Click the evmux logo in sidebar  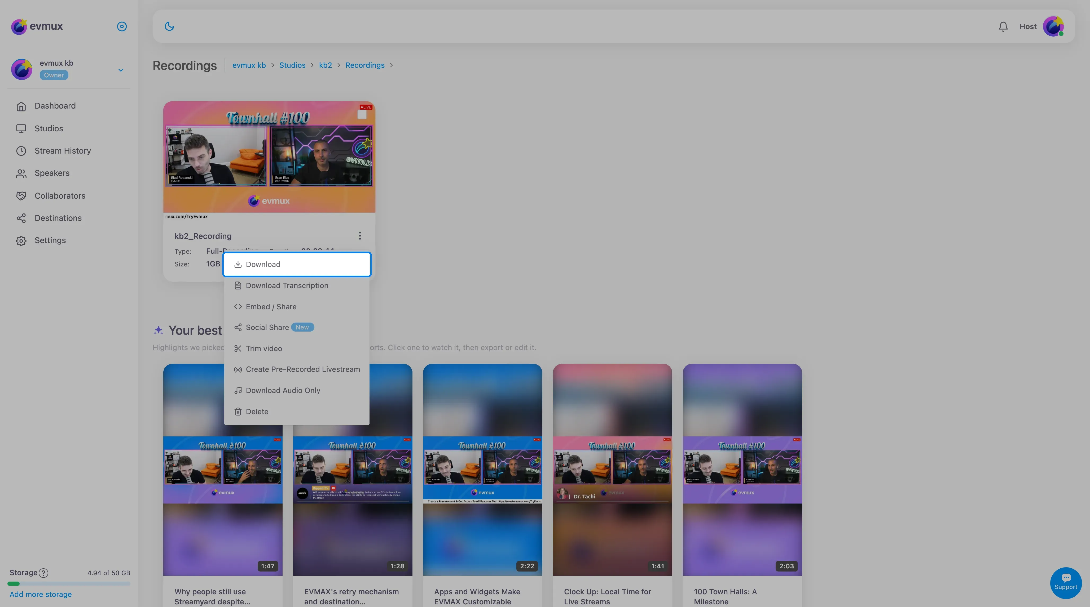[37, 26]
